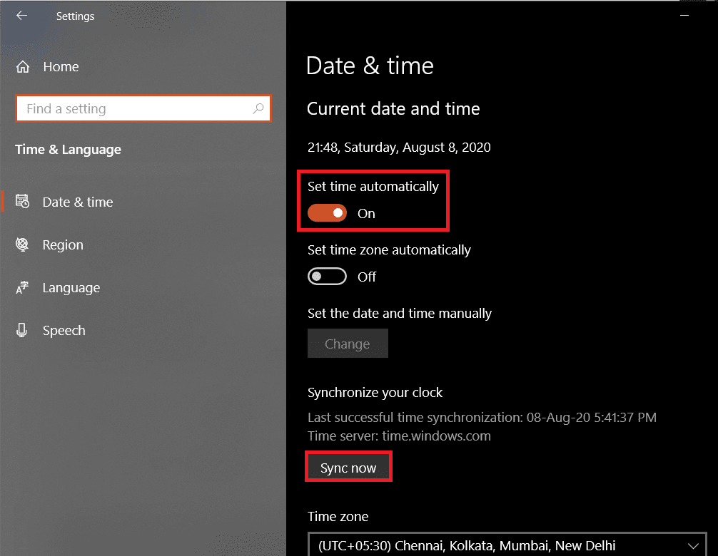This screenshot has height=556, width=718.
Task: Click the back arrow in Settings header
Action: (21, 15)
